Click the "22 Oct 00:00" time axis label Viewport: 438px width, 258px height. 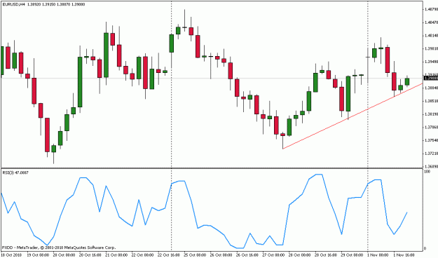pos(142,255)
